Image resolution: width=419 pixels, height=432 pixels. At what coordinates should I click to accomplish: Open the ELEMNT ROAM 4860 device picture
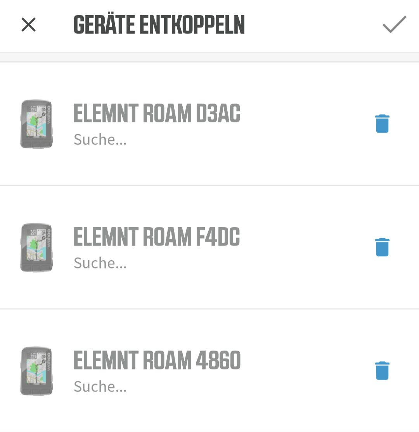pyautogui.click(x=36, y=371)
